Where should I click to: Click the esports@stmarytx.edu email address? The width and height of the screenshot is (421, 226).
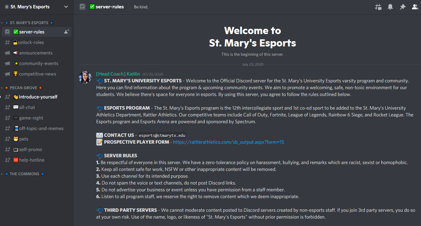tap(161, 135)
